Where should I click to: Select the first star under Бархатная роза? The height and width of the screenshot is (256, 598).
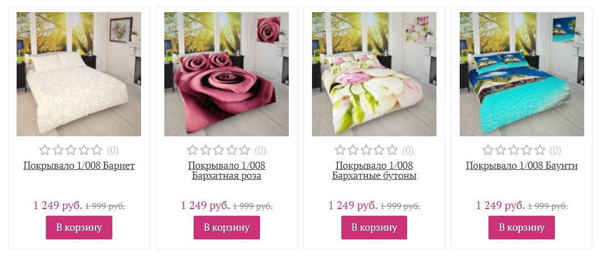tap(193, 150)
